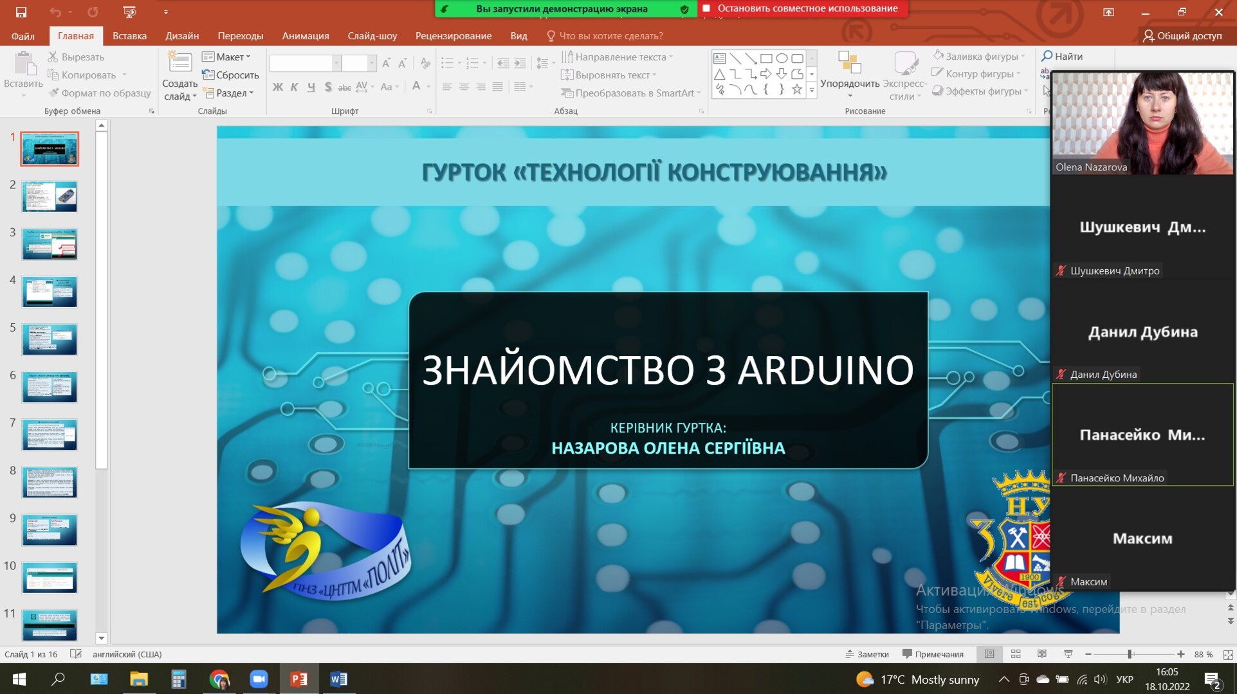
Task: Expand the Layout (Макет) dropdown
Action: (x=226, y=57)
